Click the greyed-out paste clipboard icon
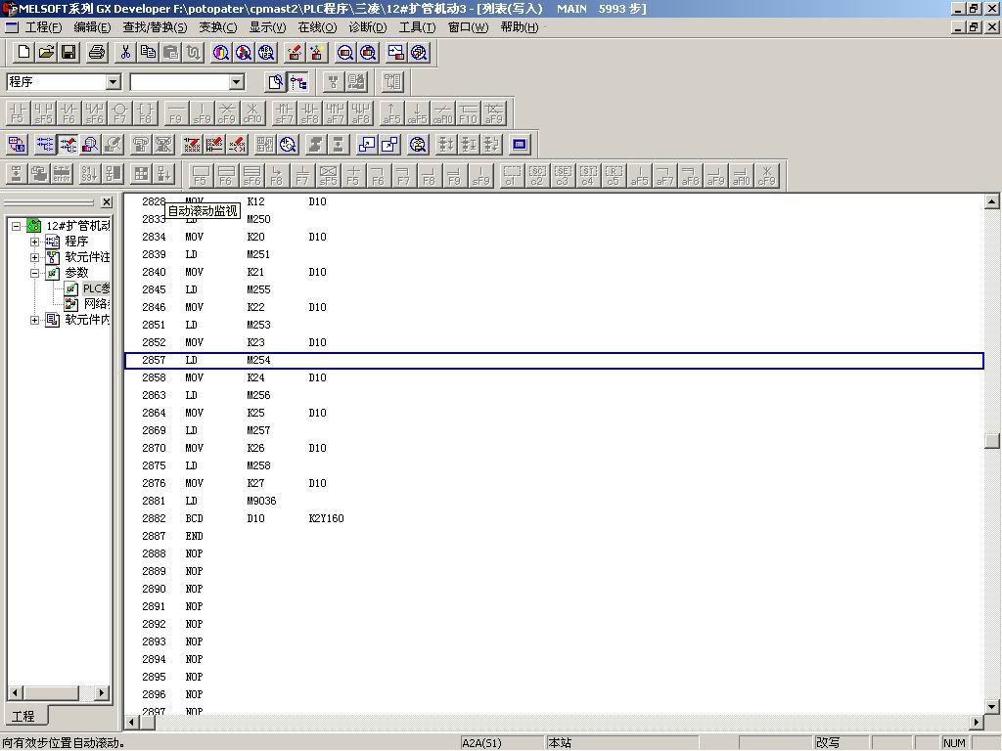The width and height of the screenshot is (1002, 751). tap(170, 53)
